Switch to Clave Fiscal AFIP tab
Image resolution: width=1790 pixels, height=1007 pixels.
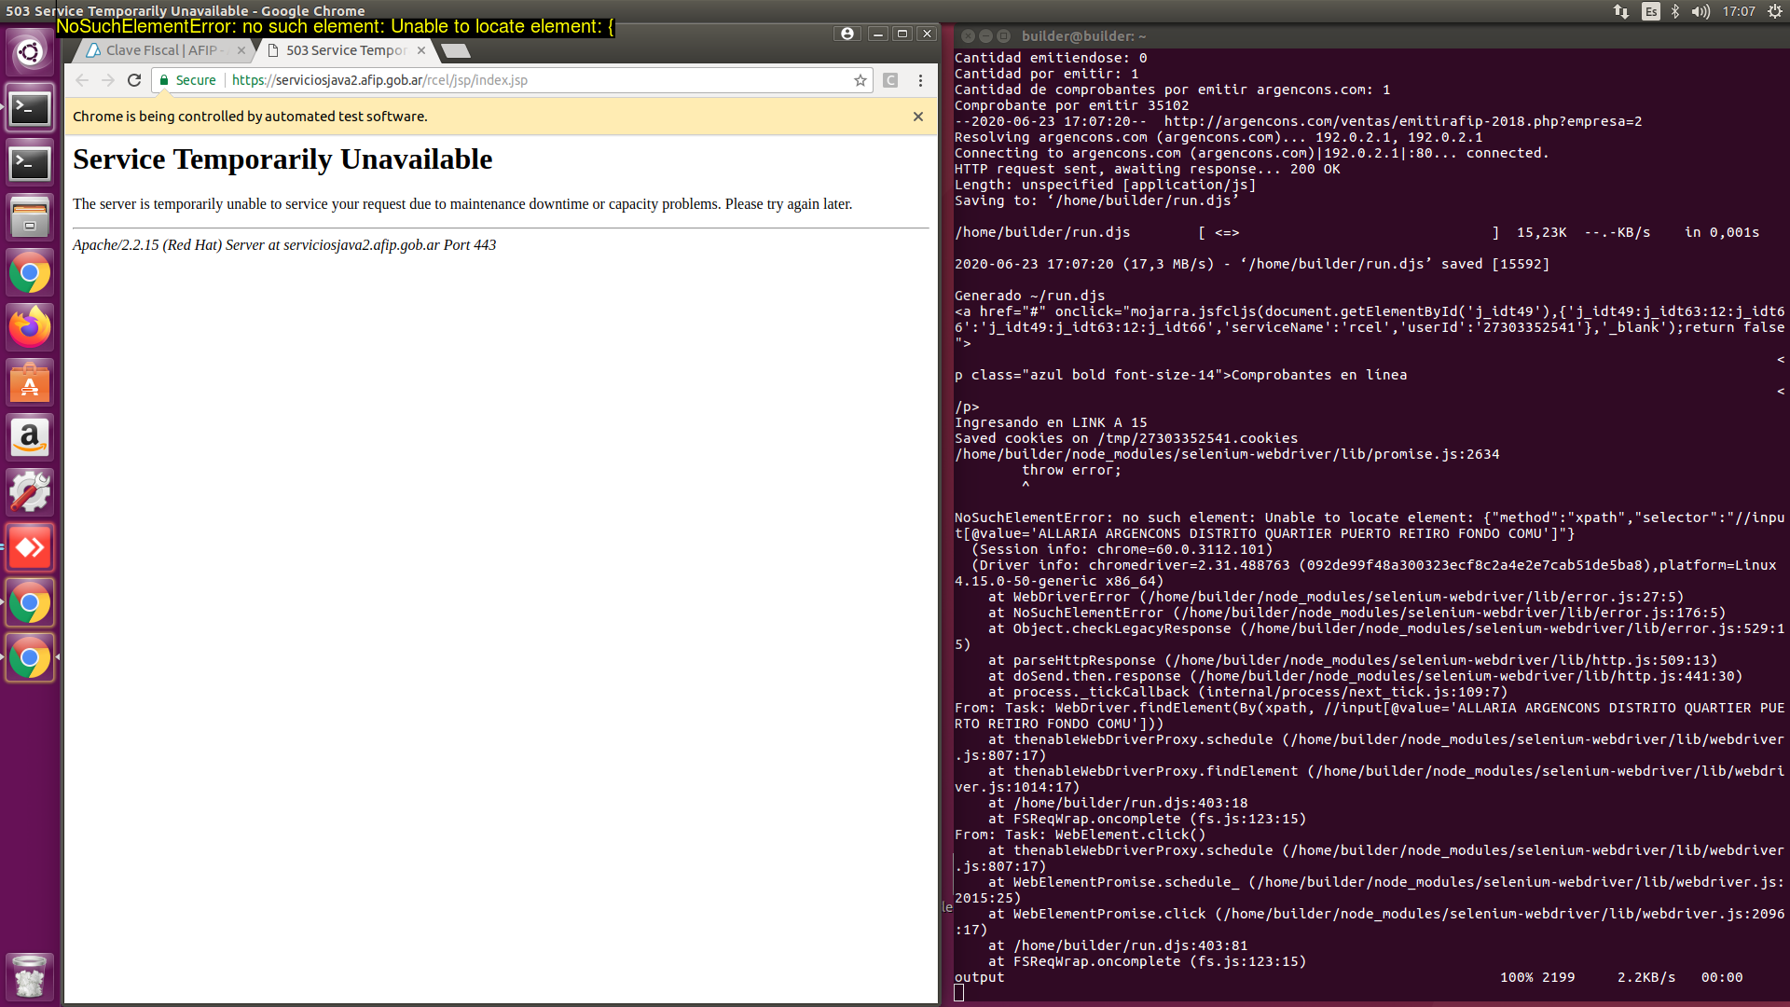click(x=163, y=50)
